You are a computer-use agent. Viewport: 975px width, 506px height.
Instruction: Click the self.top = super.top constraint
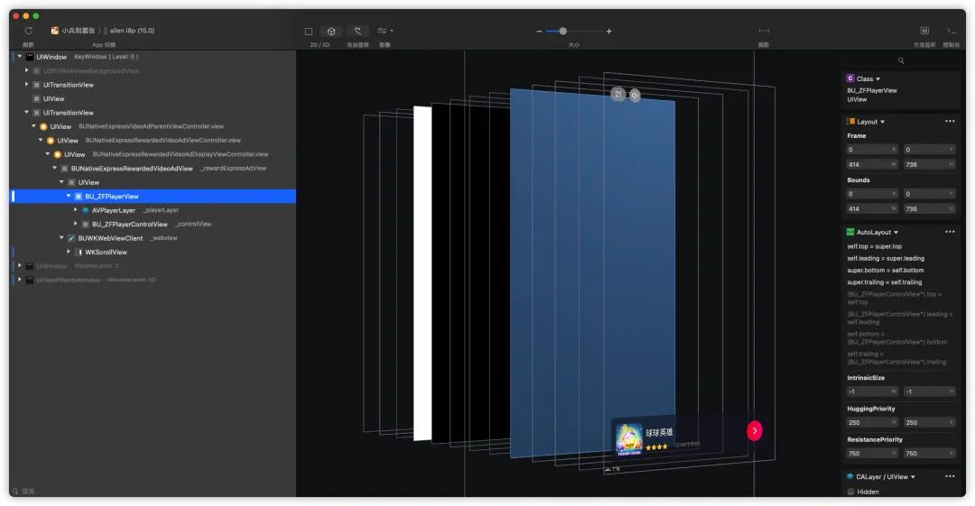874,246
